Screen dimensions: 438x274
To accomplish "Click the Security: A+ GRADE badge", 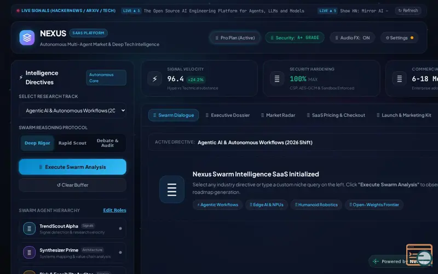I will tap(295, 38).
